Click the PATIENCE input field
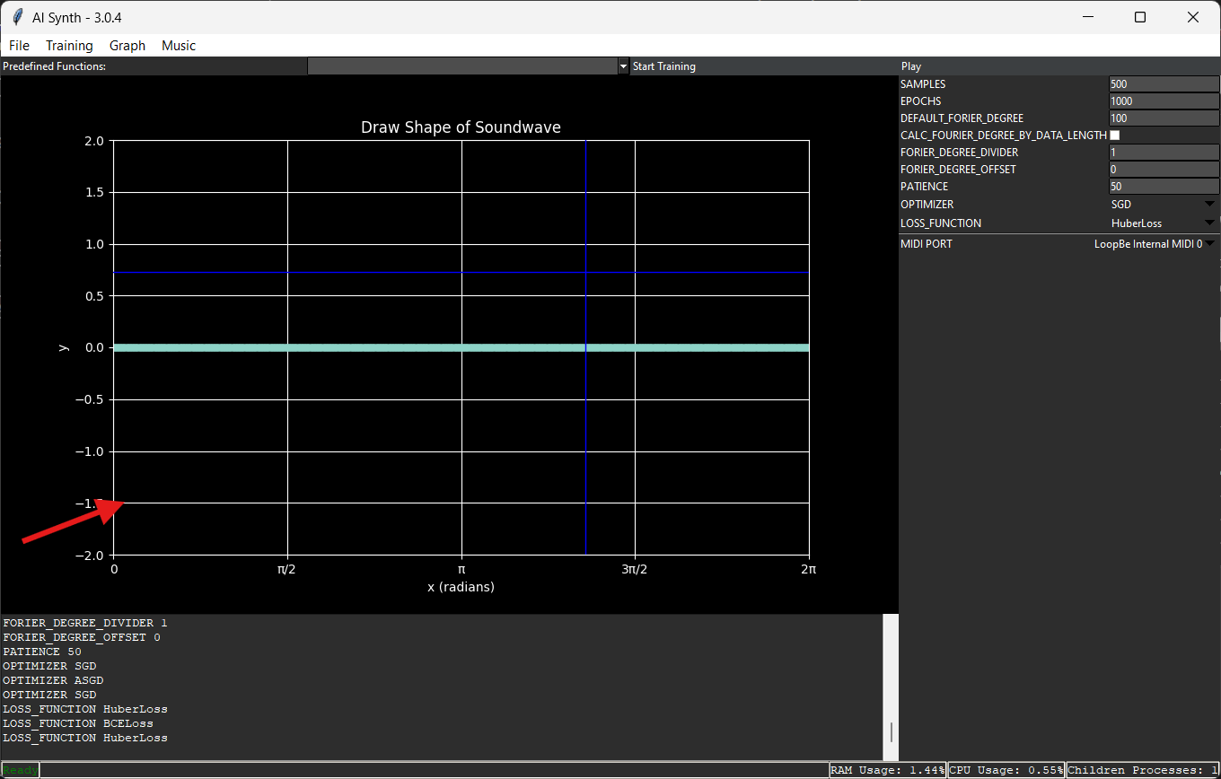The width and height of the screenshot is (1221, 779). 1164,187
